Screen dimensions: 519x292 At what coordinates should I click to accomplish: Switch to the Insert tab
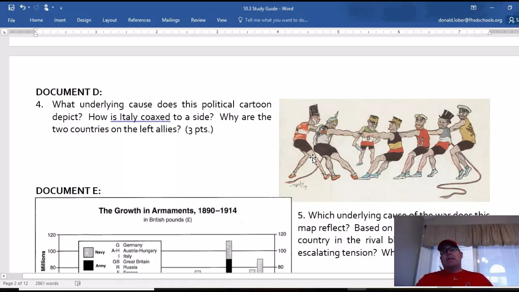60,20
